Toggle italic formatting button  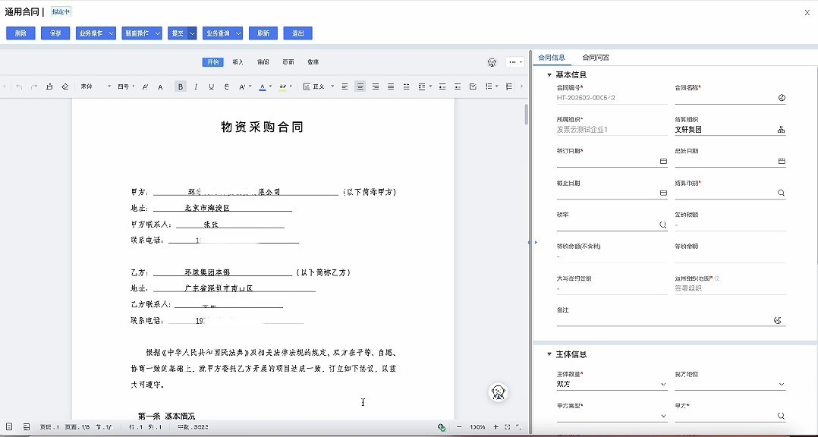[196, 87]
